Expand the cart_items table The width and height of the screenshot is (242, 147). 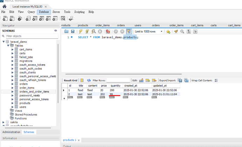[13, 49]
